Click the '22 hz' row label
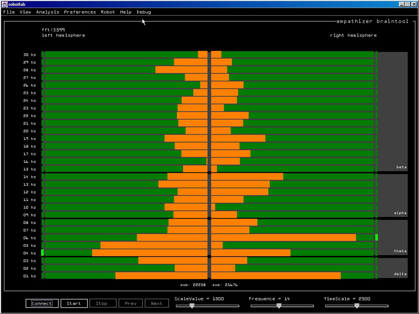Screen dimensions: 419x314 click(30, 116)
